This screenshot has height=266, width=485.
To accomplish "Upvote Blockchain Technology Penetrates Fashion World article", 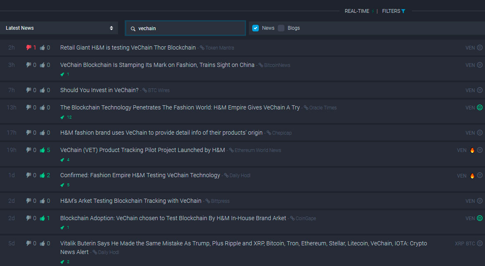I will coord(43,107).
